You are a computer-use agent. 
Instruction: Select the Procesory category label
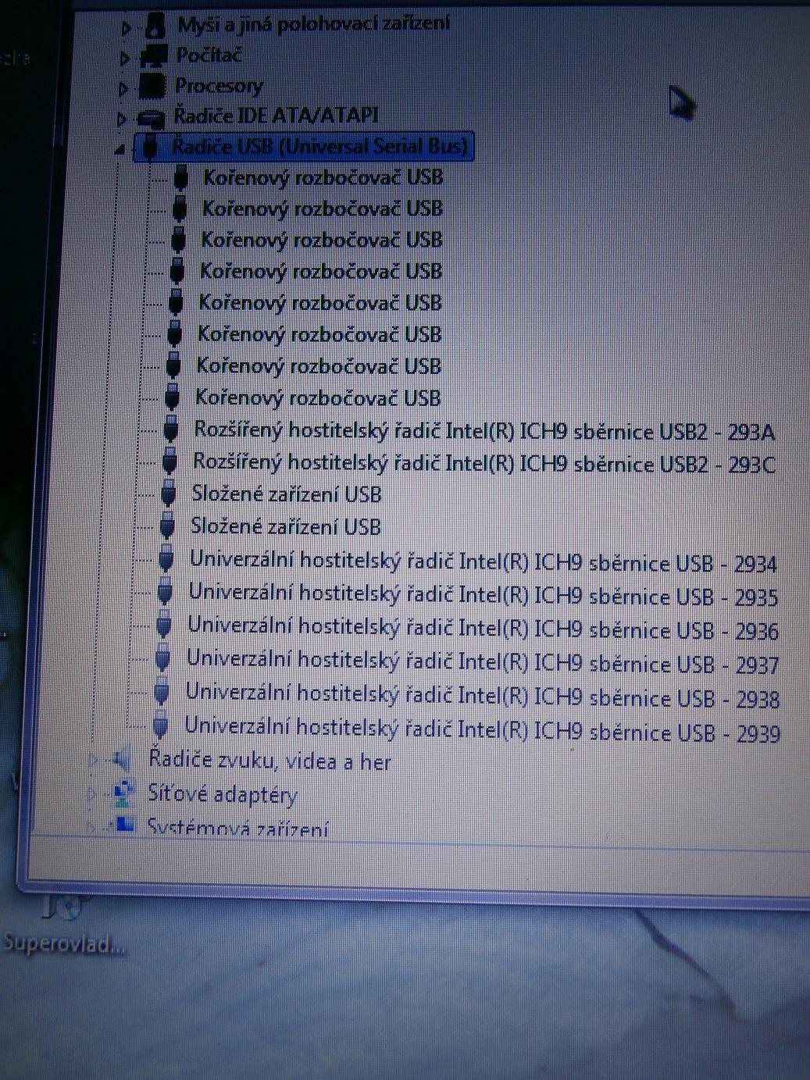[219, 86]
